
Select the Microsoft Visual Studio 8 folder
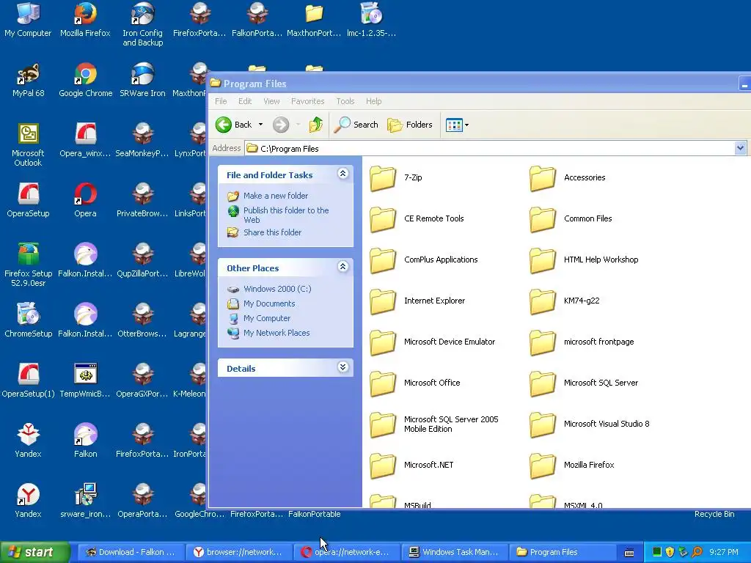point(590,424)
